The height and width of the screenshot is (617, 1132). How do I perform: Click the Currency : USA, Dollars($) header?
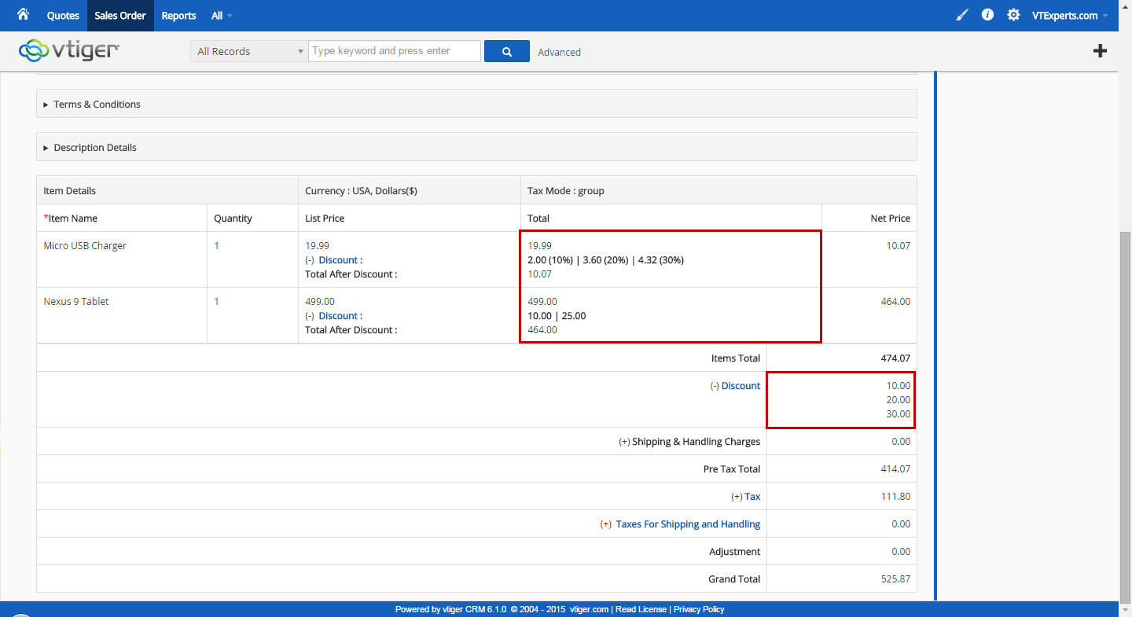pyautogui.click(x=361, y=191)
